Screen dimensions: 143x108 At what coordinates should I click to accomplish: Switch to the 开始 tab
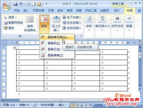(x=17, y=11)
